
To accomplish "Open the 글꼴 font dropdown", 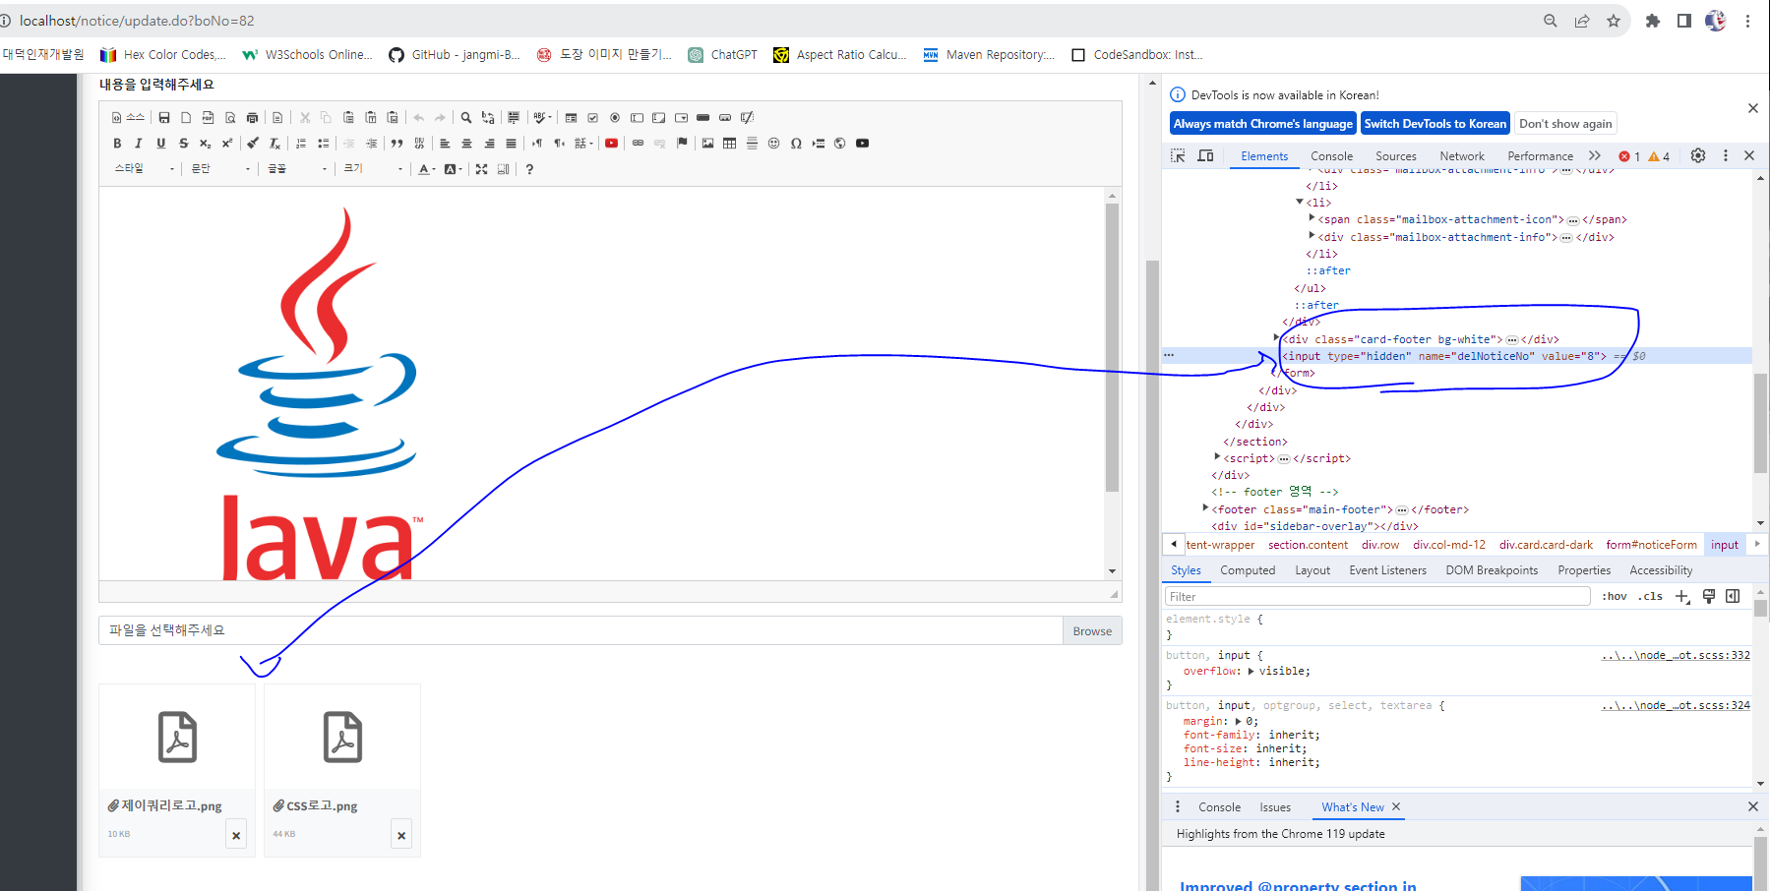I will [297, 169].
